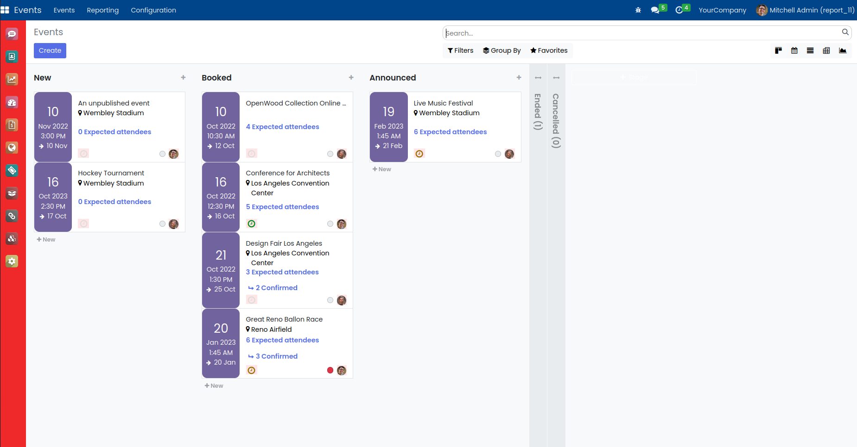Switch to the list view
Viewport: 857px width, 447px height.
click(x=810, y=50)
